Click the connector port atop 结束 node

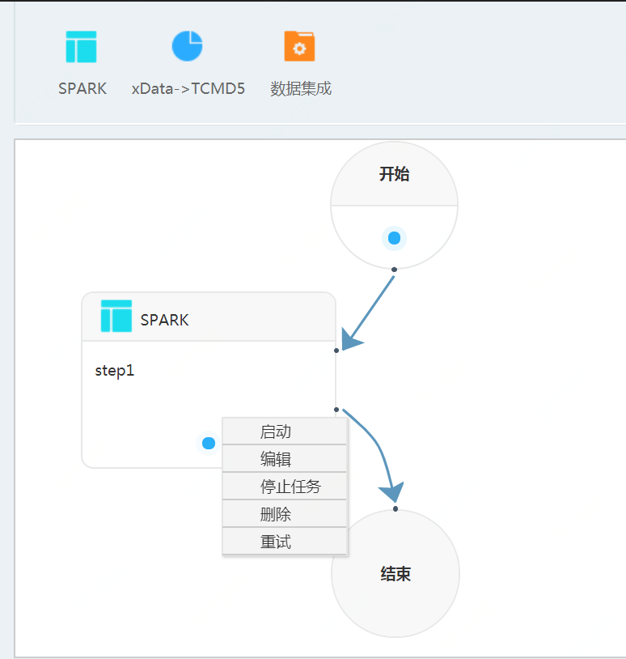pos(395,509)
